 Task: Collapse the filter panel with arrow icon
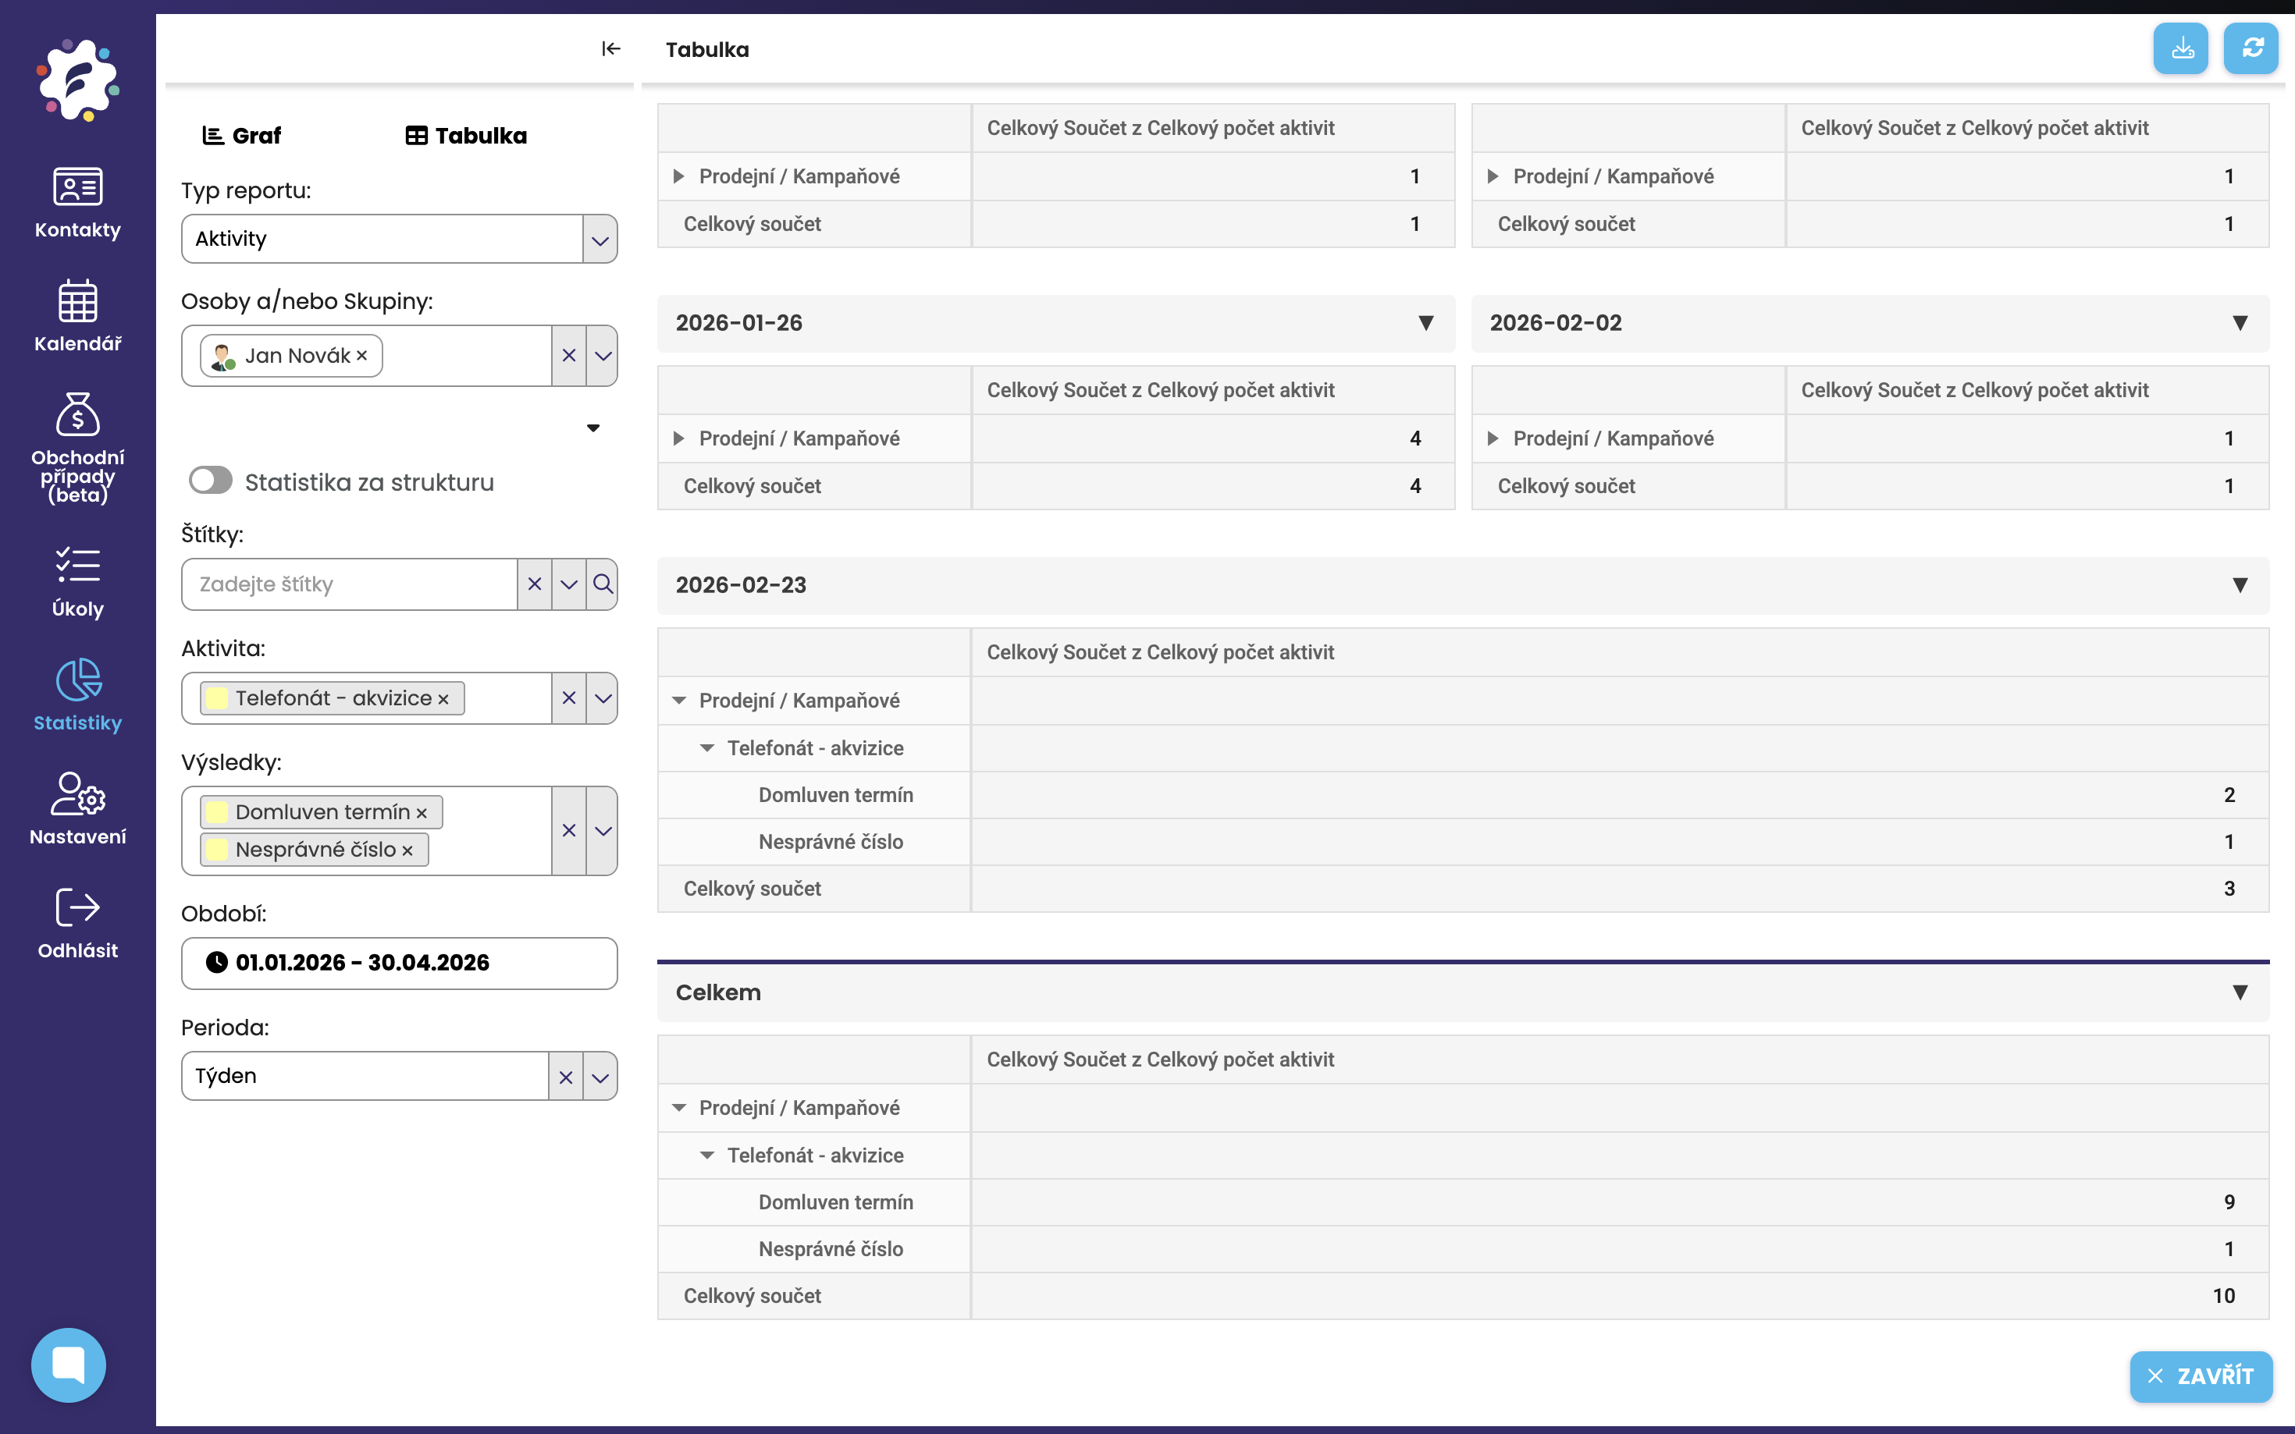(611, 48)
